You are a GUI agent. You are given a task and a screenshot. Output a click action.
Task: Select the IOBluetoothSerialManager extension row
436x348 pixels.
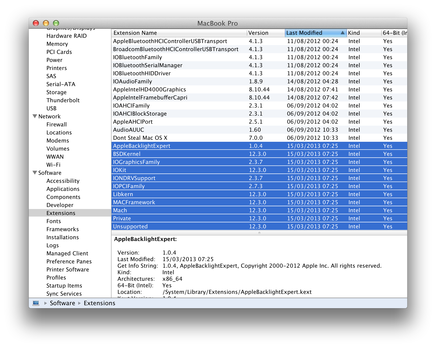point(259,65)
